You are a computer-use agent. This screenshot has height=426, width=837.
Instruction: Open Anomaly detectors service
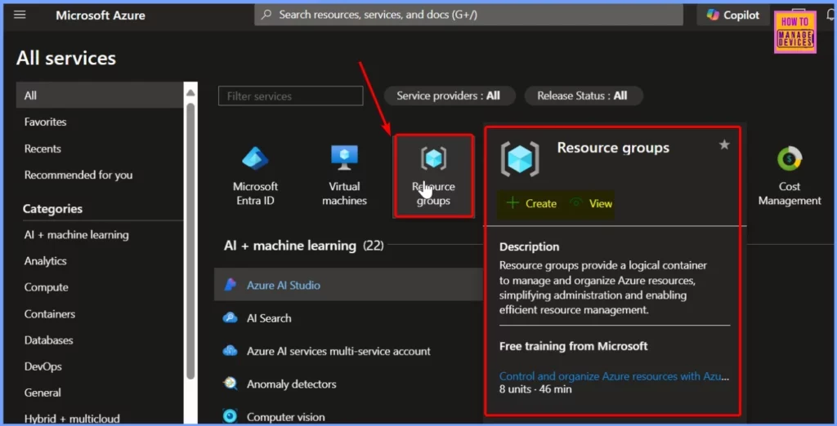tap(292, 384)
